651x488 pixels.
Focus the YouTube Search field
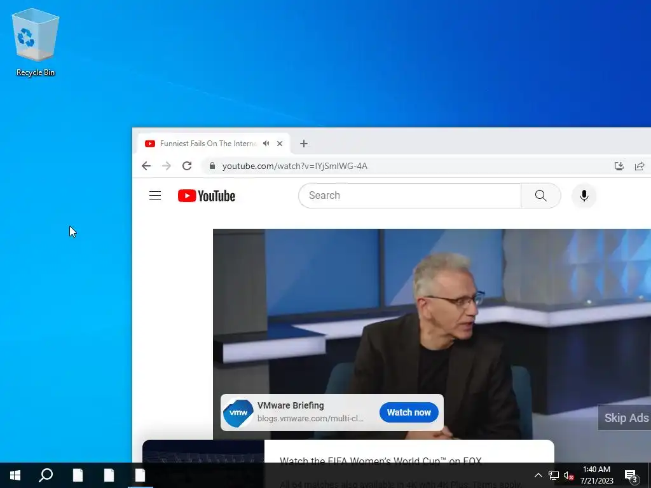coord(409,196)
